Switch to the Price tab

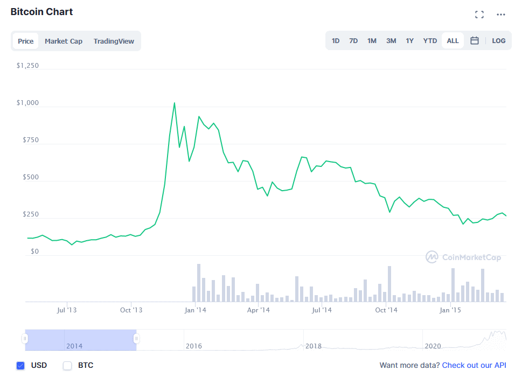[26, 41]
